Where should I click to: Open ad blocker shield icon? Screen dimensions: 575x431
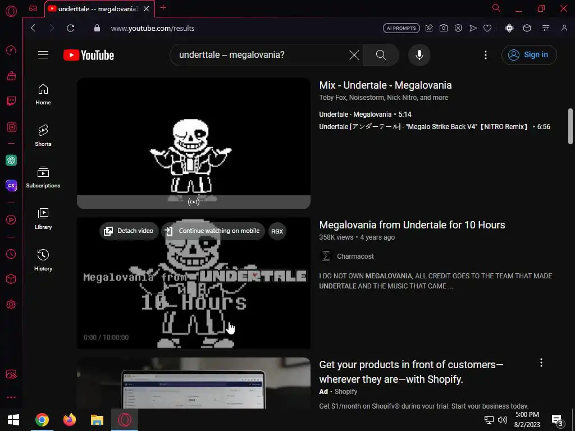pyautogui.click(x=458, y=28)
